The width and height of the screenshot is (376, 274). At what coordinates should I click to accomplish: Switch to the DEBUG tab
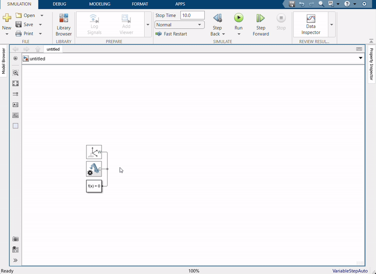point(60,4)
